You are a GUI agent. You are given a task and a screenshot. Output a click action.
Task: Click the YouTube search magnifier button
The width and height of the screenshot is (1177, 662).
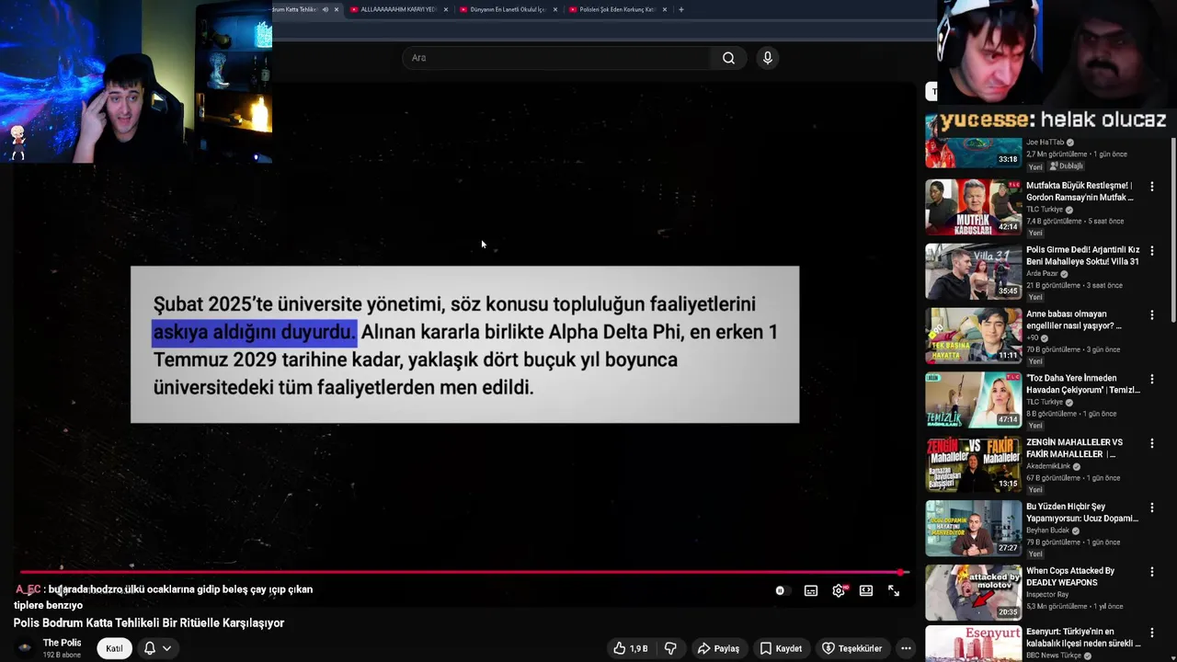(728, 58)
